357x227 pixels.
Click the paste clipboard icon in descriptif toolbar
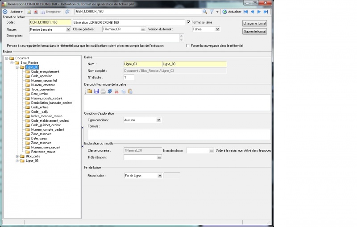click(x=130, y=91)
